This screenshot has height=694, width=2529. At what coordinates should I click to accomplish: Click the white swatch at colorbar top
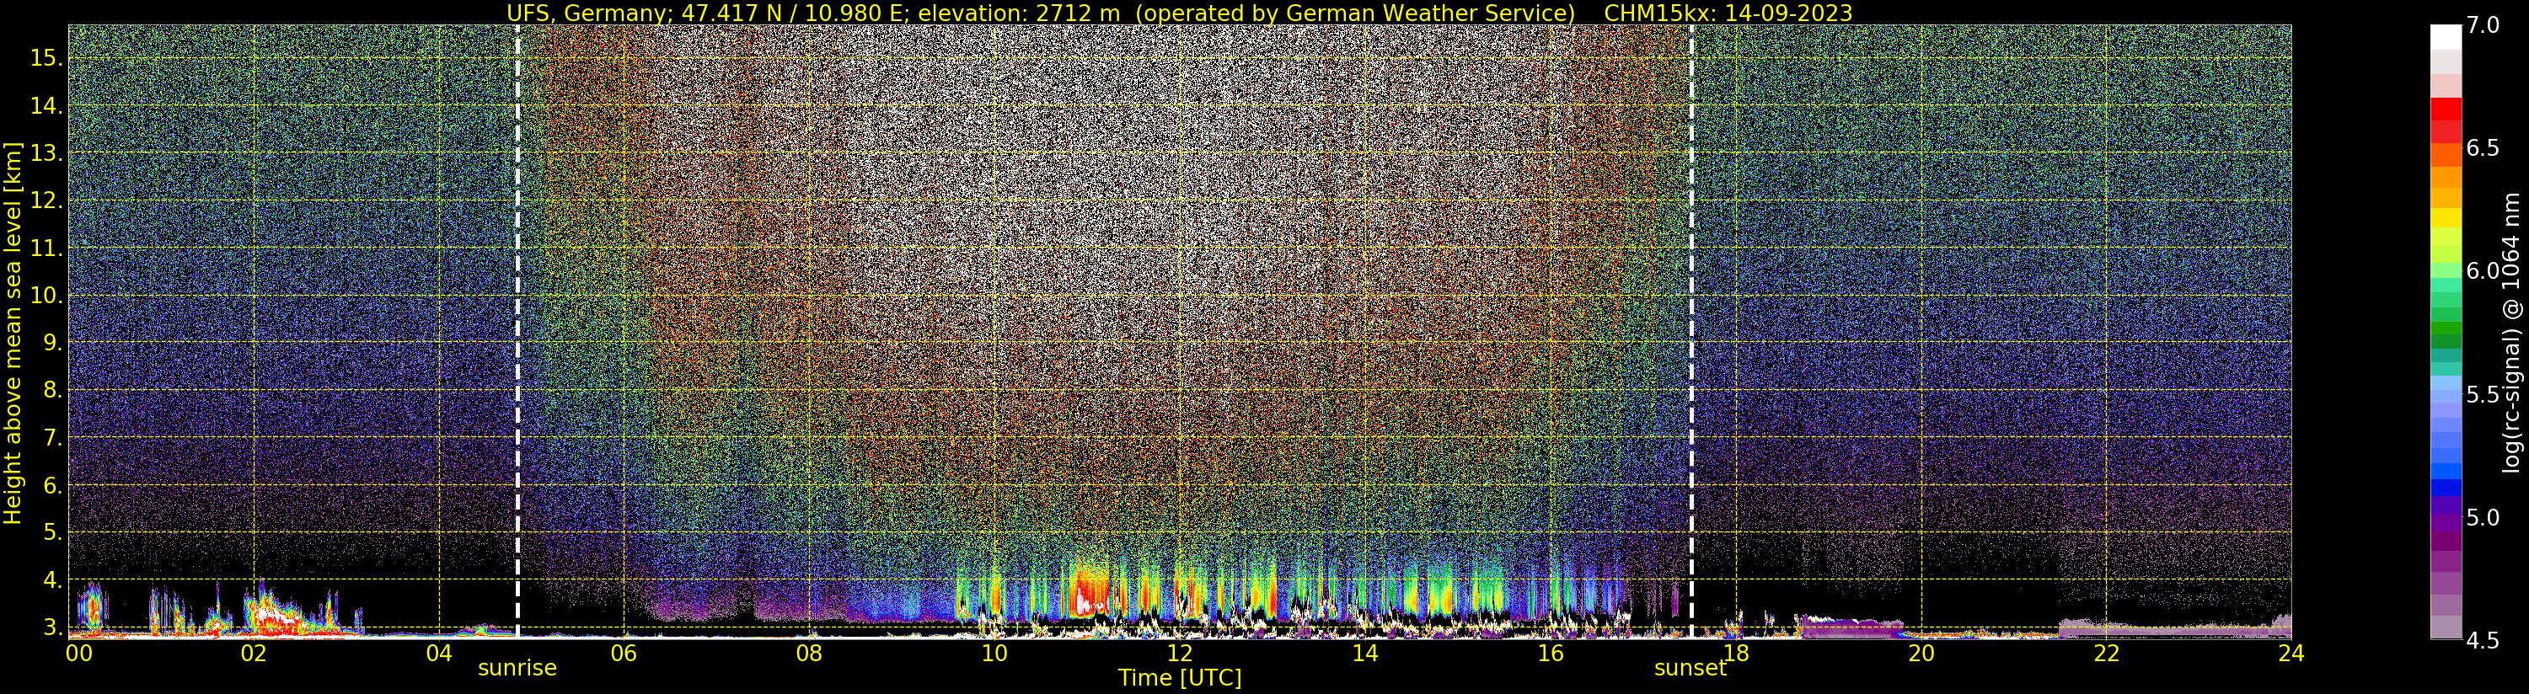(2446, 36)
